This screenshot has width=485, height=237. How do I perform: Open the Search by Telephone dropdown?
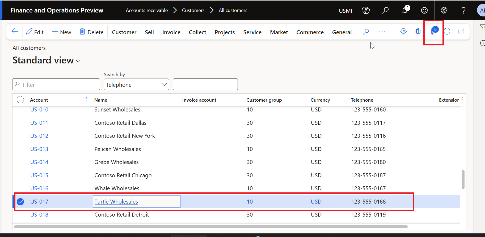pyautogui.click(x=136, y=84)
